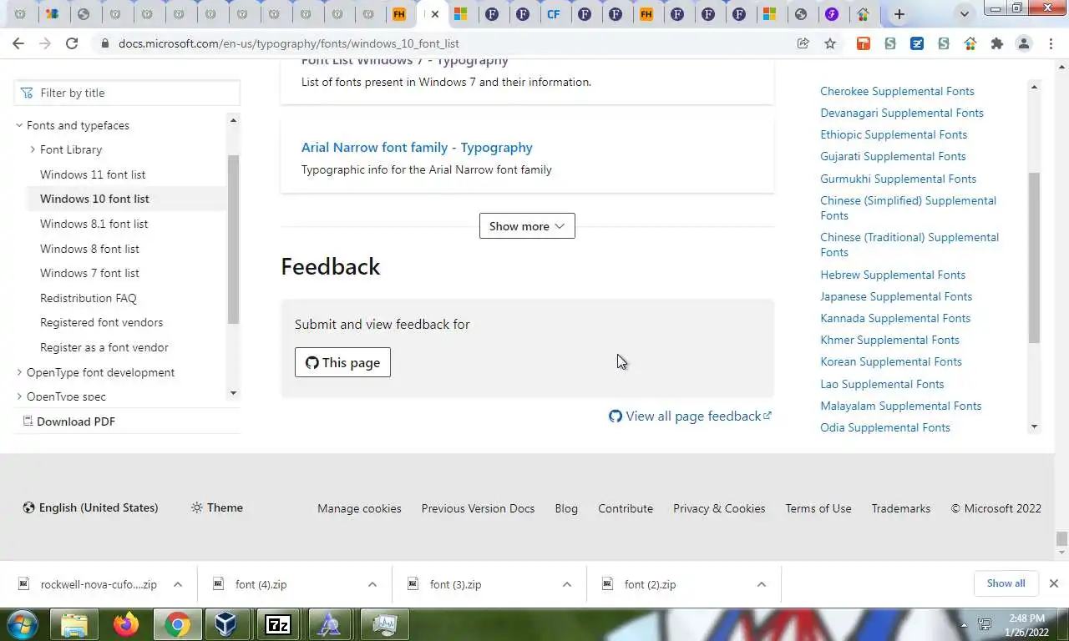
Task: Open the Chrome extensions puzzle icon
Action: click(997, 43)
